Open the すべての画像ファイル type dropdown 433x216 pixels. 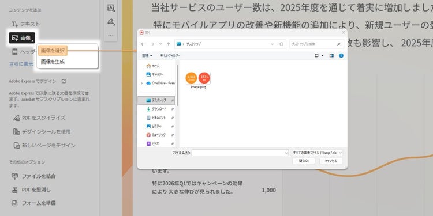pos(318,153)
